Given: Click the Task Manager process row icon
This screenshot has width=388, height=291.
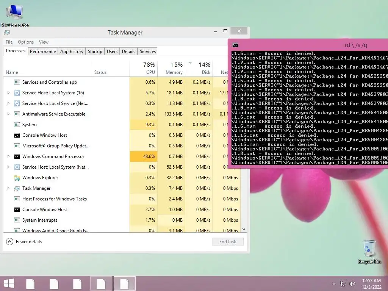Looking at the screenshot, I should point(17,189).
